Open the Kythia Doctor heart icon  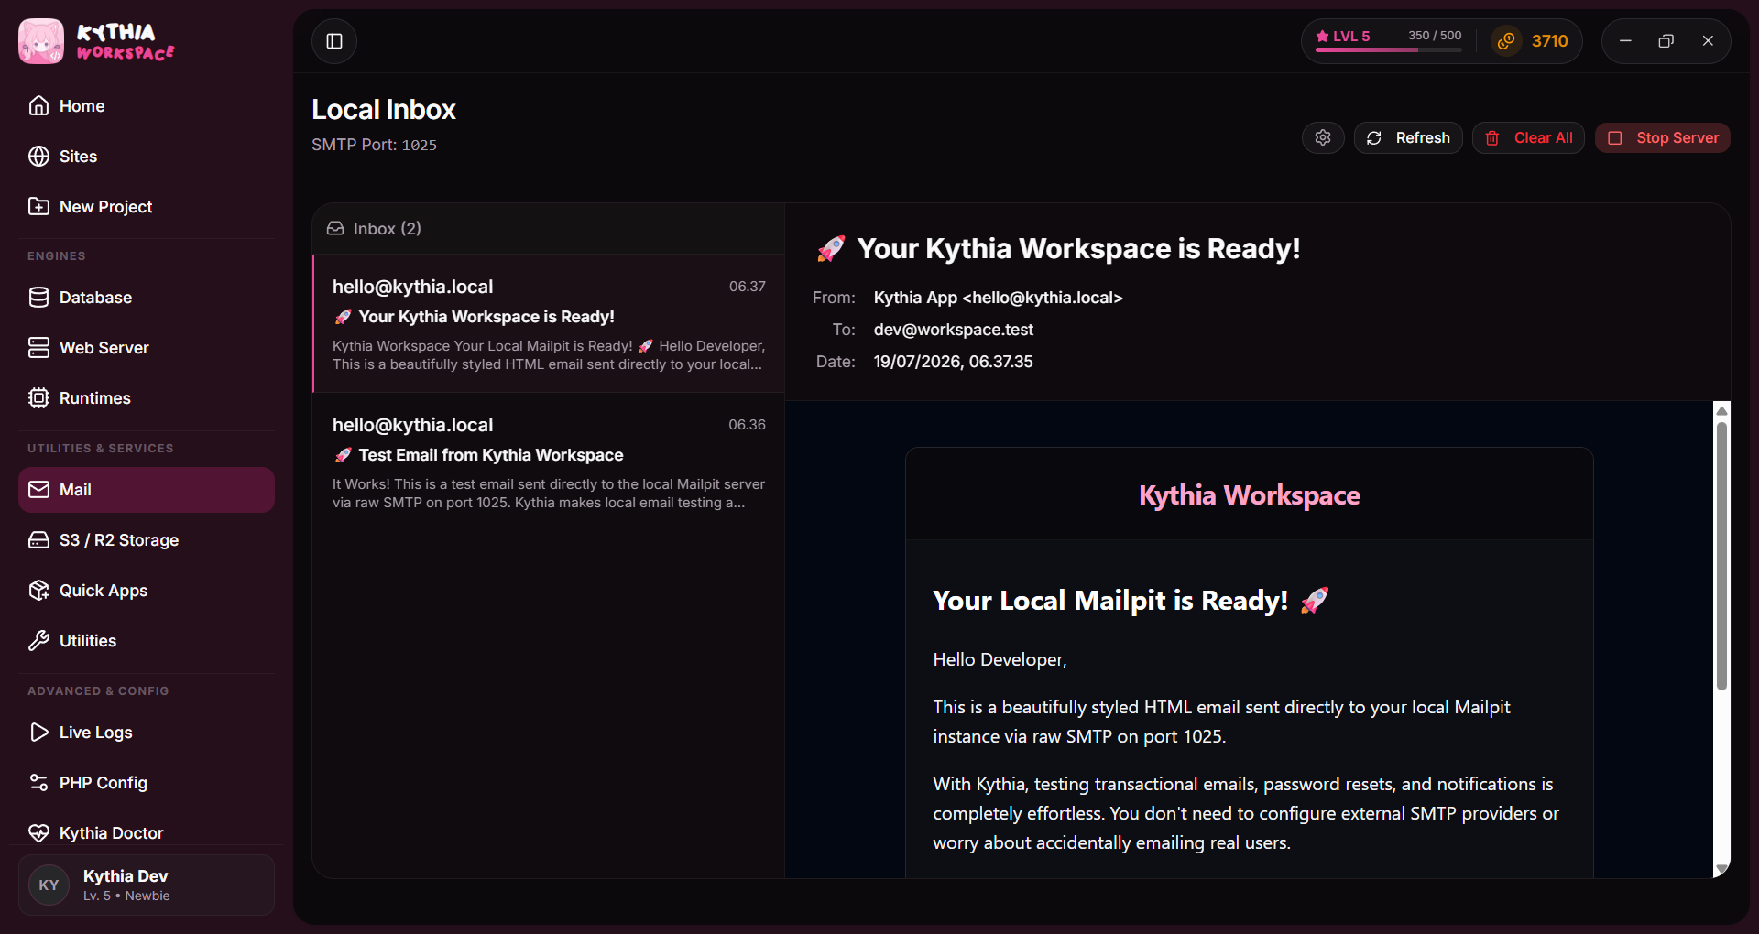pyautogui.click(x=38, y=832)
